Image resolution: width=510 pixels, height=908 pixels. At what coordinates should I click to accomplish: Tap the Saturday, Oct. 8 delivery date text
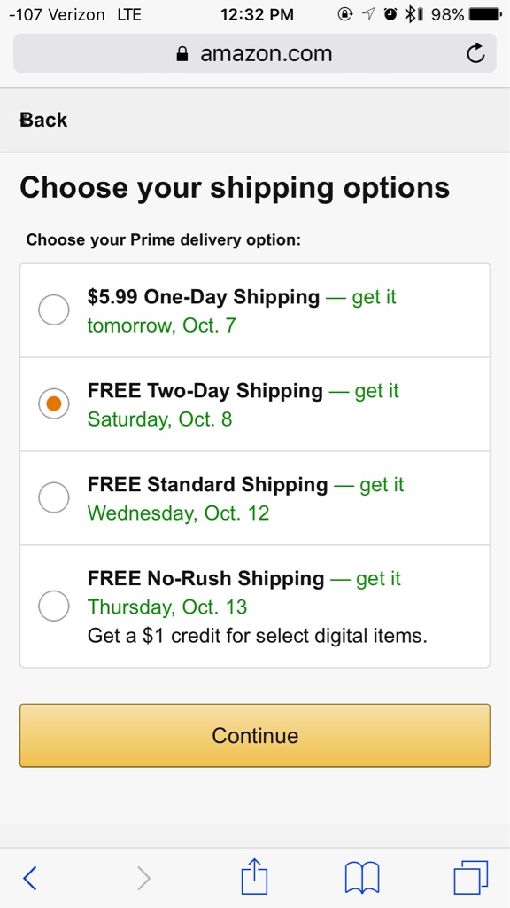click(x=159, y=419)
